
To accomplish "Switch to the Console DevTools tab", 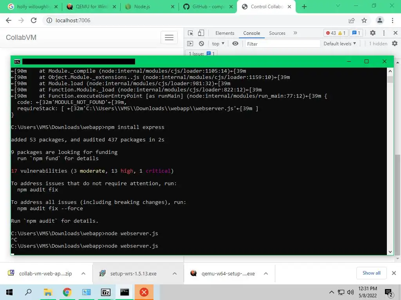I will [x=251, y=33].
